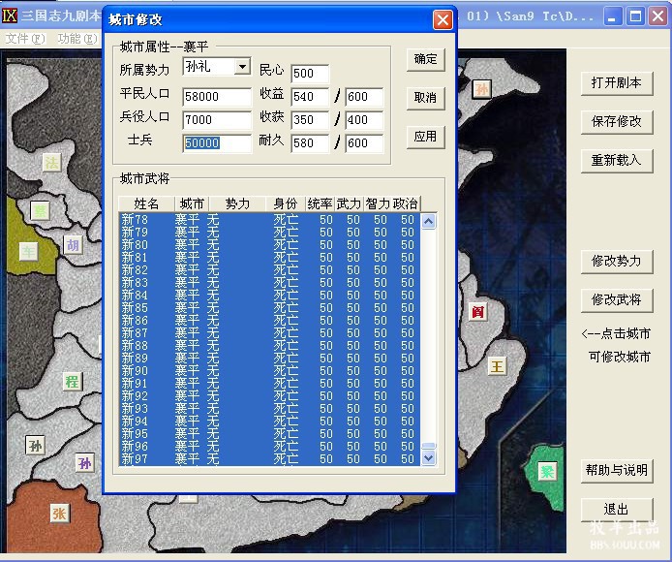The width and height of the screenshot is (672, 562).
Task: Select the 新89 general row
Action: (x=269, y=359)
